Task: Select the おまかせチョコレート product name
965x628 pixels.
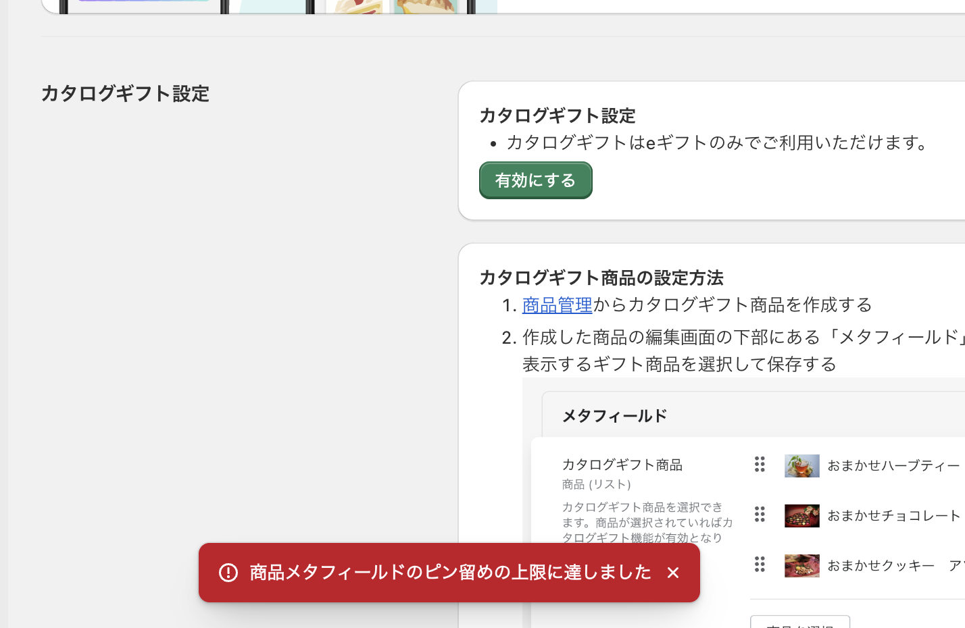Action: pos(893,516)
